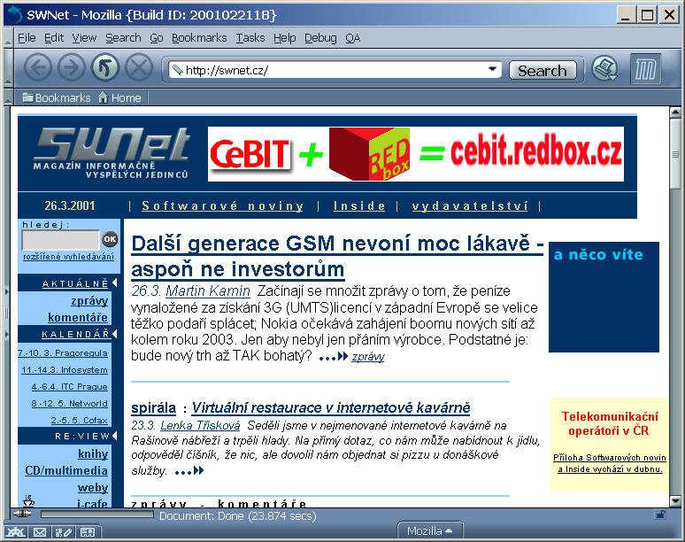Open the Search menu in menu bar
This screenshot has height=542, width=685.
(123, 38)
